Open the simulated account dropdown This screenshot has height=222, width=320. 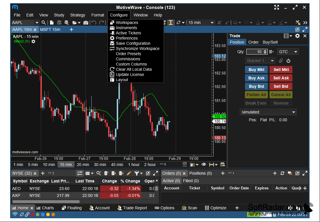[x=268, y=112]
